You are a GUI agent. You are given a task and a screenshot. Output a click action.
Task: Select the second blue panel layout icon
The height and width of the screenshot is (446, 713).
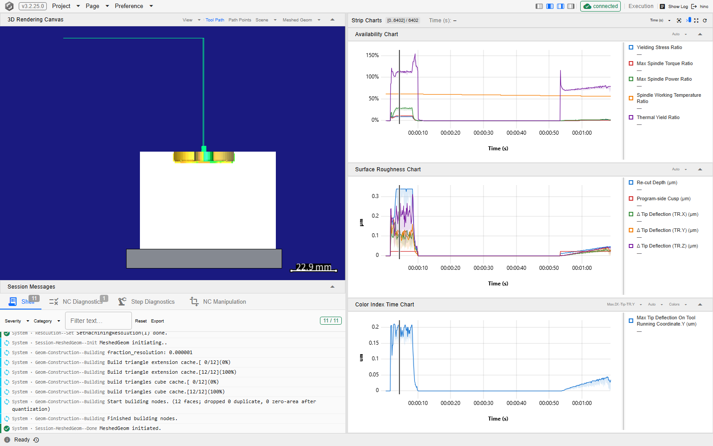pyautogui.click(x=550, y=6)
